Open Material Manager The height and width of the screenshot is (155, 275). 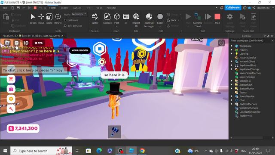pyautogui.click(x=149, y=20)
